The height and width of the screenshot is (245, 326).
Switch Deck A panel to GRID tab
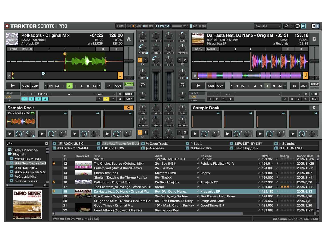point(9,100)
